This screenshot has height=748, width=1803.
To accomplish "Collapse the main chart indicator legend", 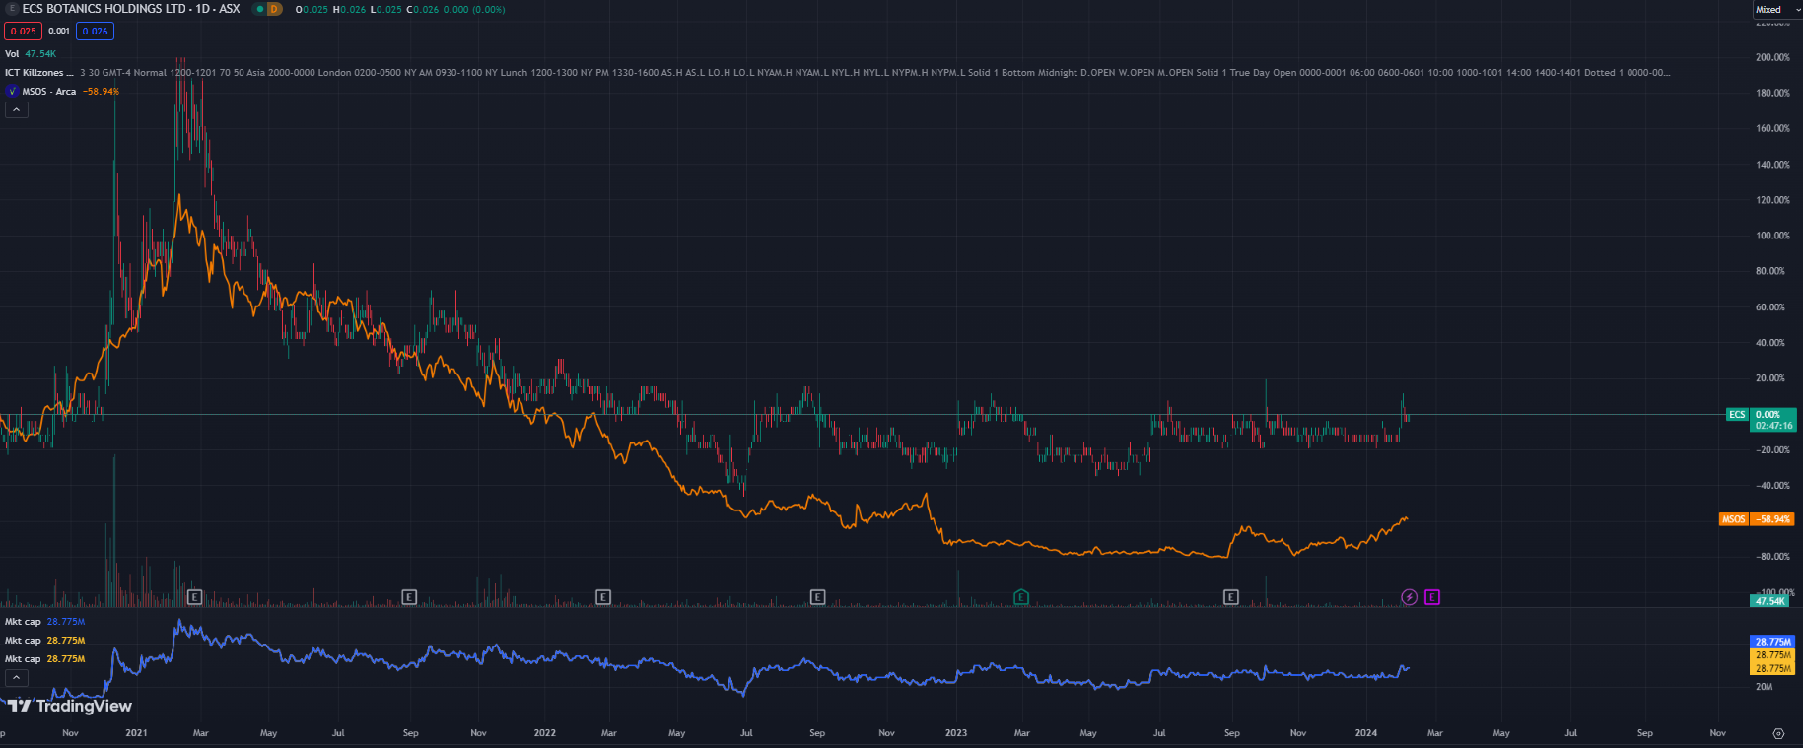I will 16,110.
